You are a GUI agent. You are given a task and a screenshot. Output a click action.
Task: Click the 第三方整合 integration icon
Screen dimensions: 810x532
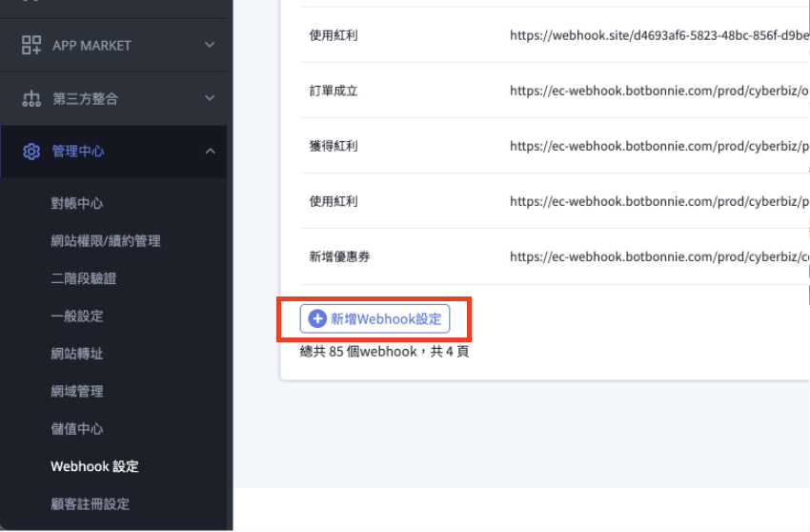(31, 98)
